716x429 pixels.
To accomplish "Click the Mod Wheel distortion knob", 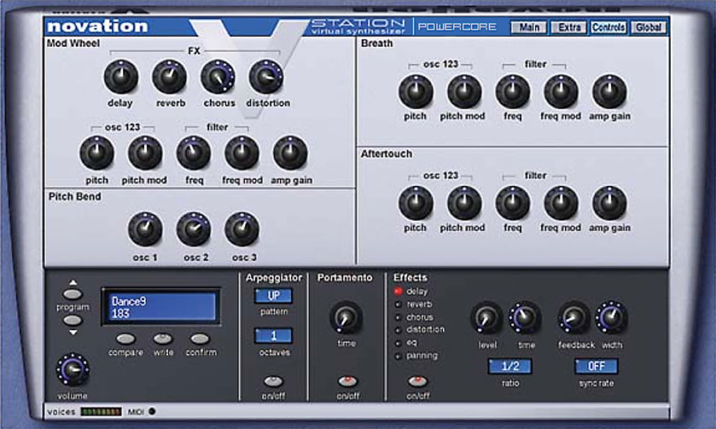I will pyautogui.click(x=266, y=78).
